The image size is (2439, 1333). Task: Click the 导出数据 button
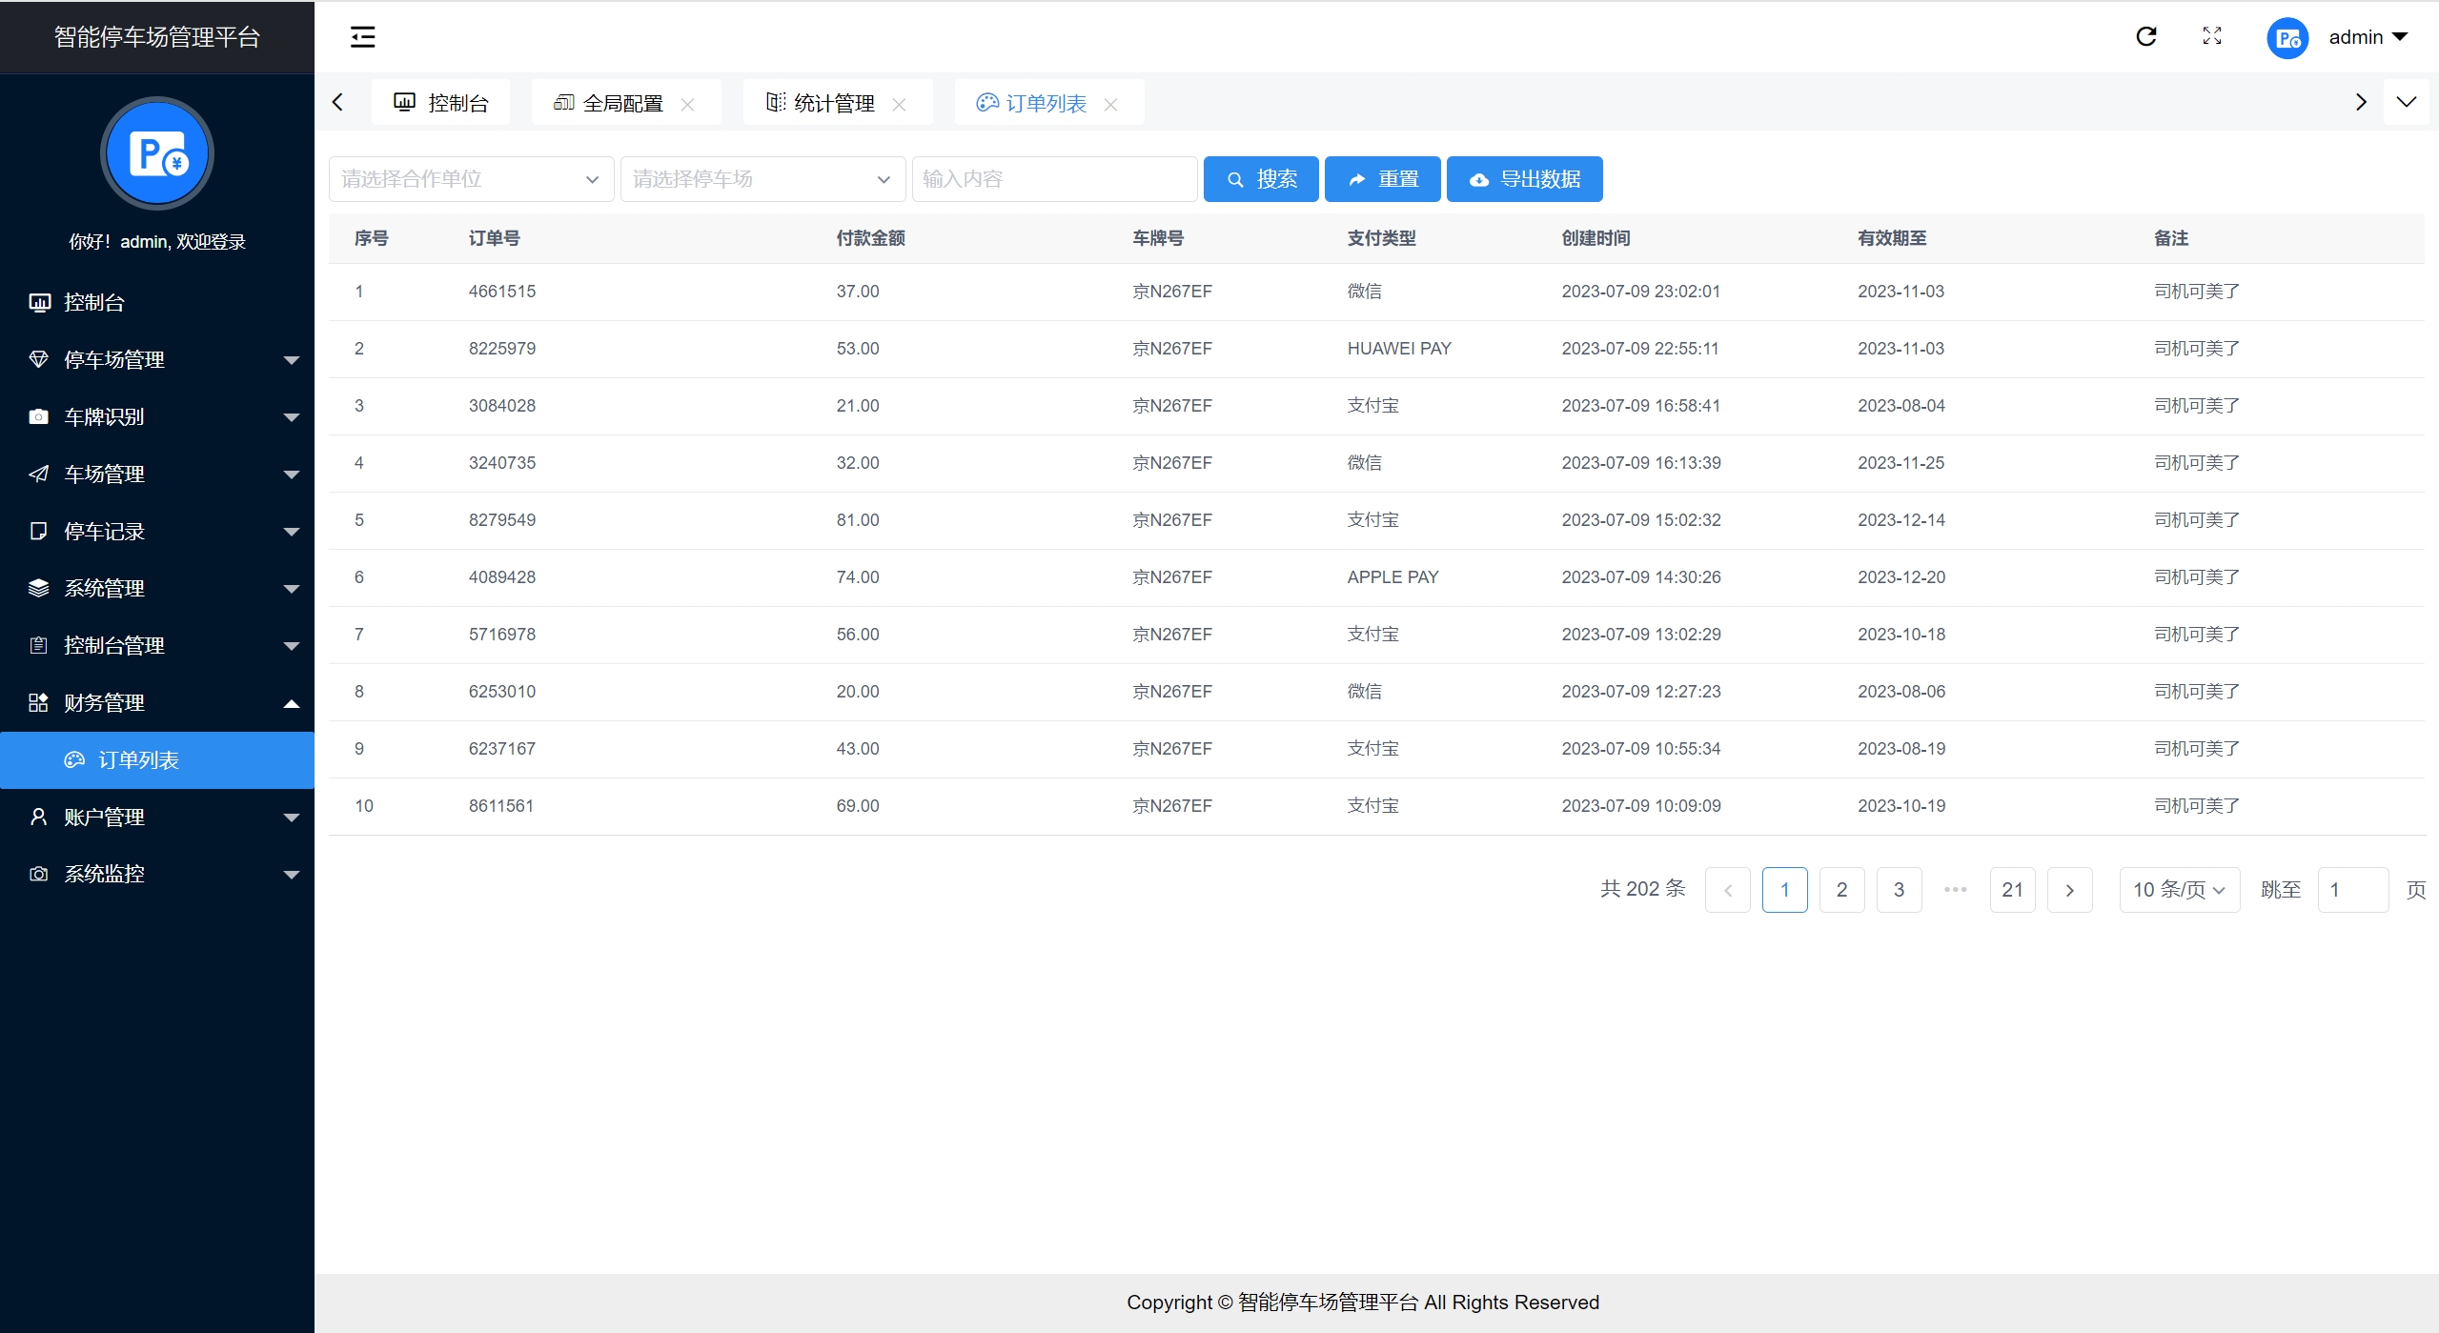1524,179
